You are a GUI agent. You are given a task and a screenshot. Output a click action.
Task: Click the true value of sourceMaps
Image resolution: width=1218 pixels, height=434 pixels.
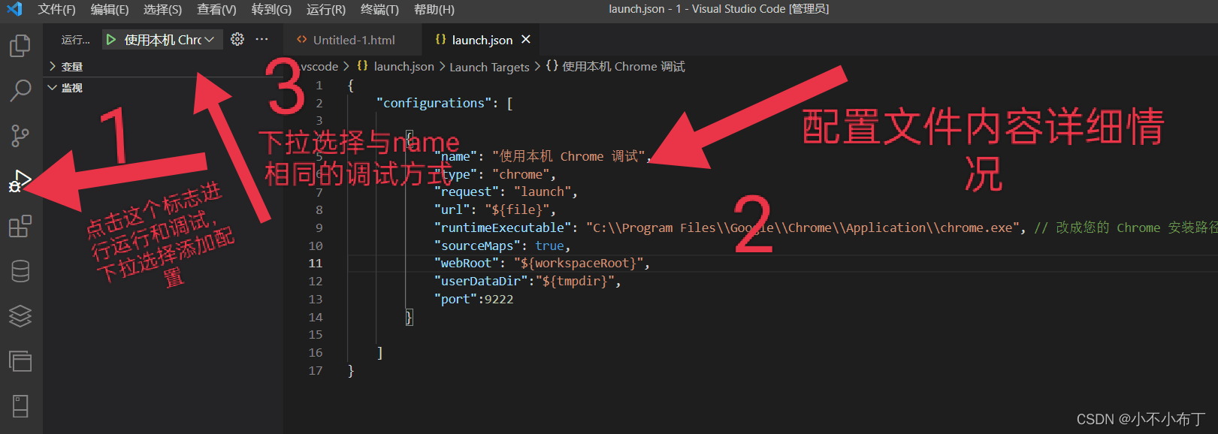(x=549, y=246)
